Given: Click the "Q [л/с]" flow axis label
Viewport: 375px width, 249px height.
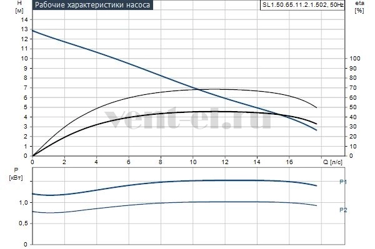Looking at the screenshot, I should click(332, 162).
